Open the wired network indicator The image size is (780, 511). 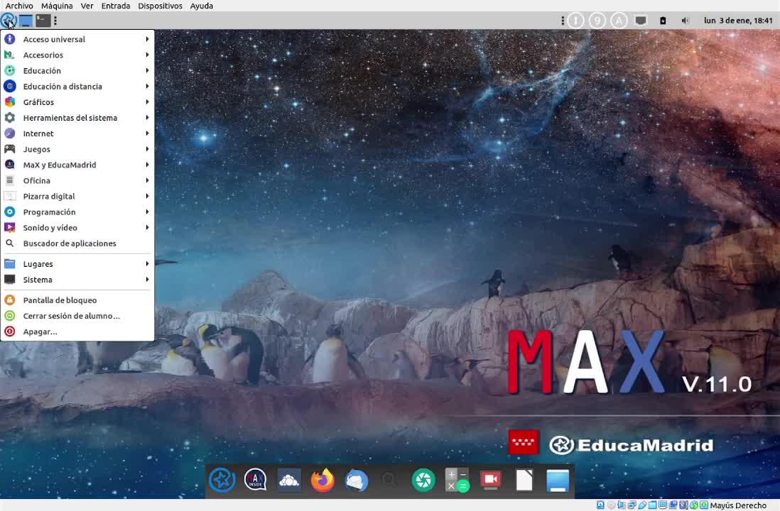tap(641, 21)
